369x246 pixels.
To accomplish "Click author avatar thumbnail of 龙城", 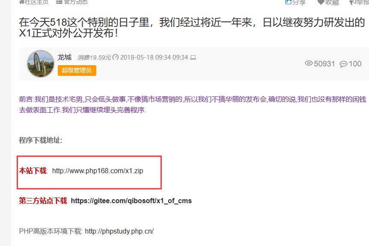I will [x=41, y=63].
